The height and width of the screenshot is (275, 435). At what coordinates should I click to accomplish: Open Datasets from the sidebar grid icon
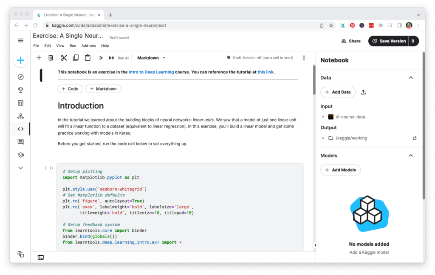(20, 102)
